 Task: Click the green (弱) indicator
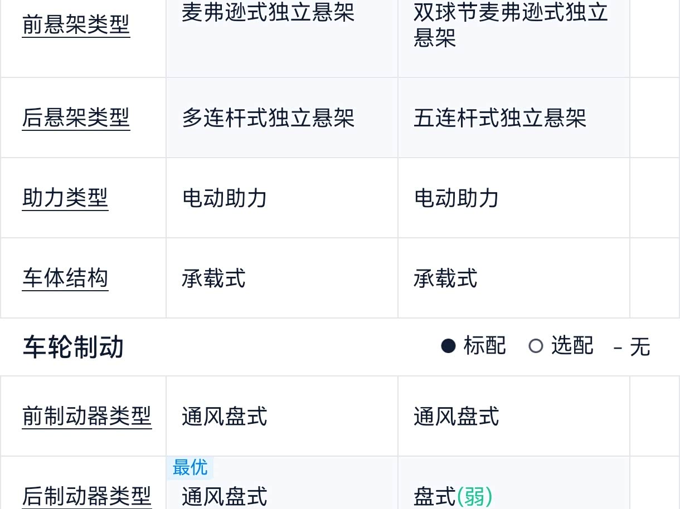pos(474,497)
